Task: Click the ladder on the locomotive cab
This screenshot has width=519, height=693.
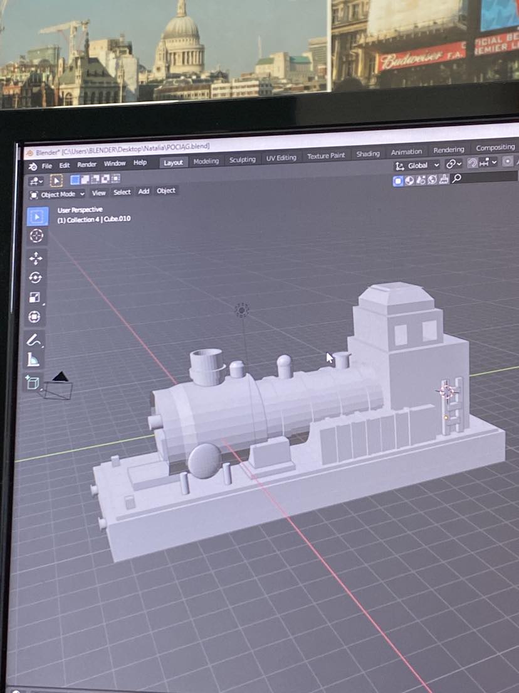Action: 453,405
